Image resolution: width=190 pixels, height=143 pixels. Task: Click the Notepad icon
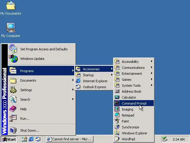point(117,115)
